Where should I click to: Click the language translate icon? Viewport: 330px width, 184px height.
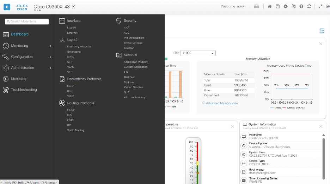pyautogui.click(x=293, y=7)
